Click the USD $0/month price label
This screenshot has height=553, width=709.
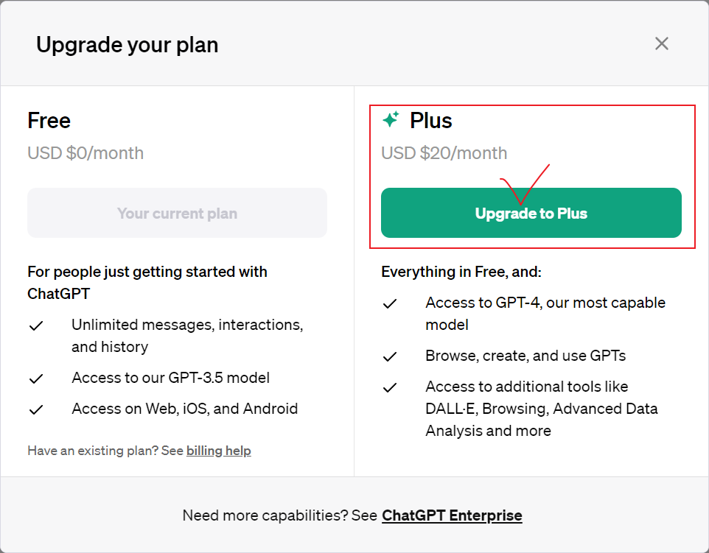click(85, 153)
